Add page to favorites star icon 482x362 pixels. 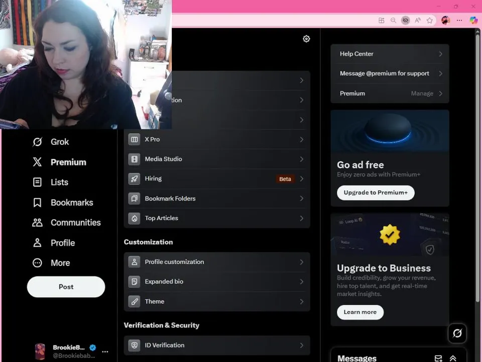pyautogui.click(x=430, y=21)
